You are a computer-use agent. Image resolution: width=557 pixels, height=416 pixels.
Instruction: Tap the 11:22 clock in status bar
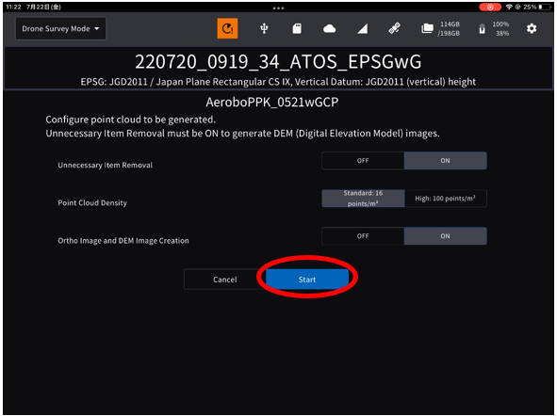click(x=13, y=7)
